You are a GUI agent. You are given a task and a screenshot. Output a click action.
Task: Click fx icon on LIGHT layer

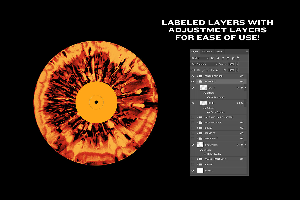(x=242, y=88)
